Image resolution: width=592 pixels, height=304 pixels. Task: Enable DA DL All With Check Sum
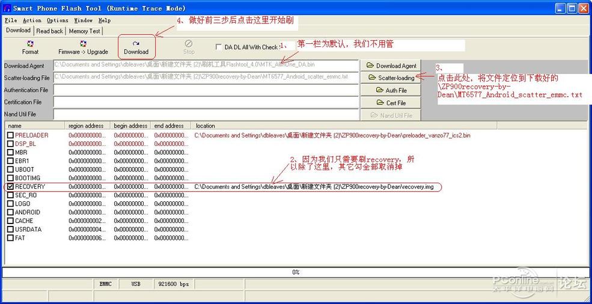pyautogui.click(x=218, y=47)
